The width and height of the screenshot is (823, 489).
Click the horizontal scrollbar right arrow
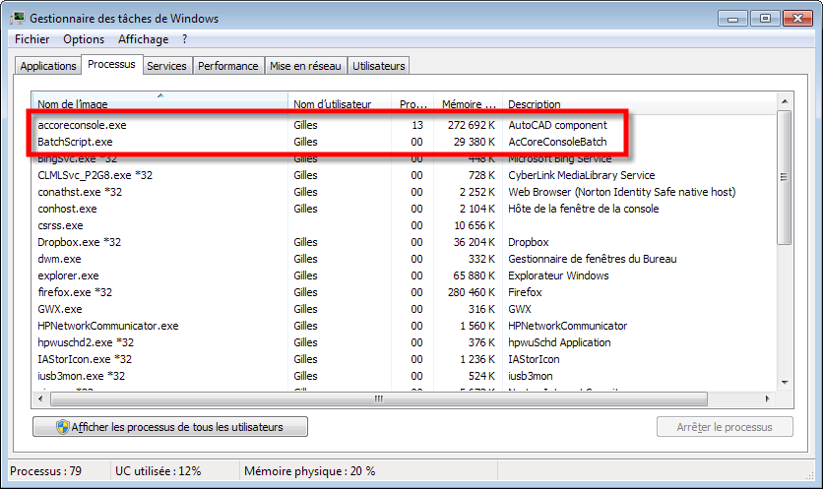click(x=767, y=398)
